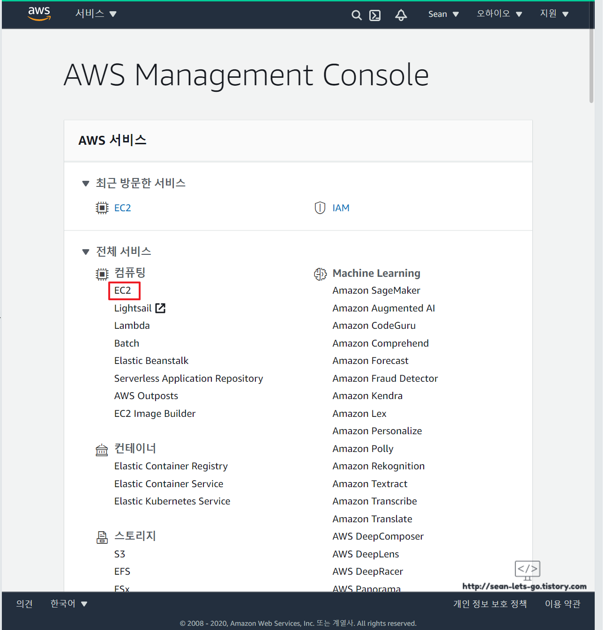Screen dimensions: 605x630
Task: Open AWS DeepRacer
Action: click(367, 571)
